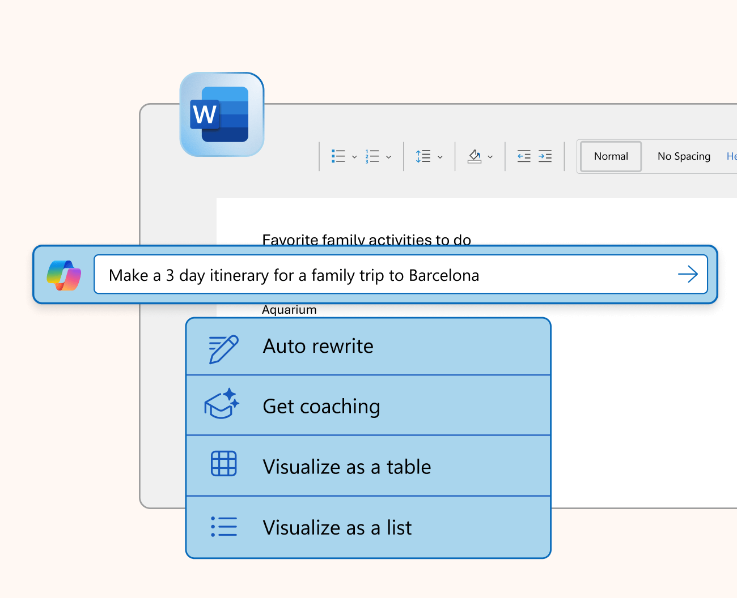Apply the No Spacing style

(683, 156)
